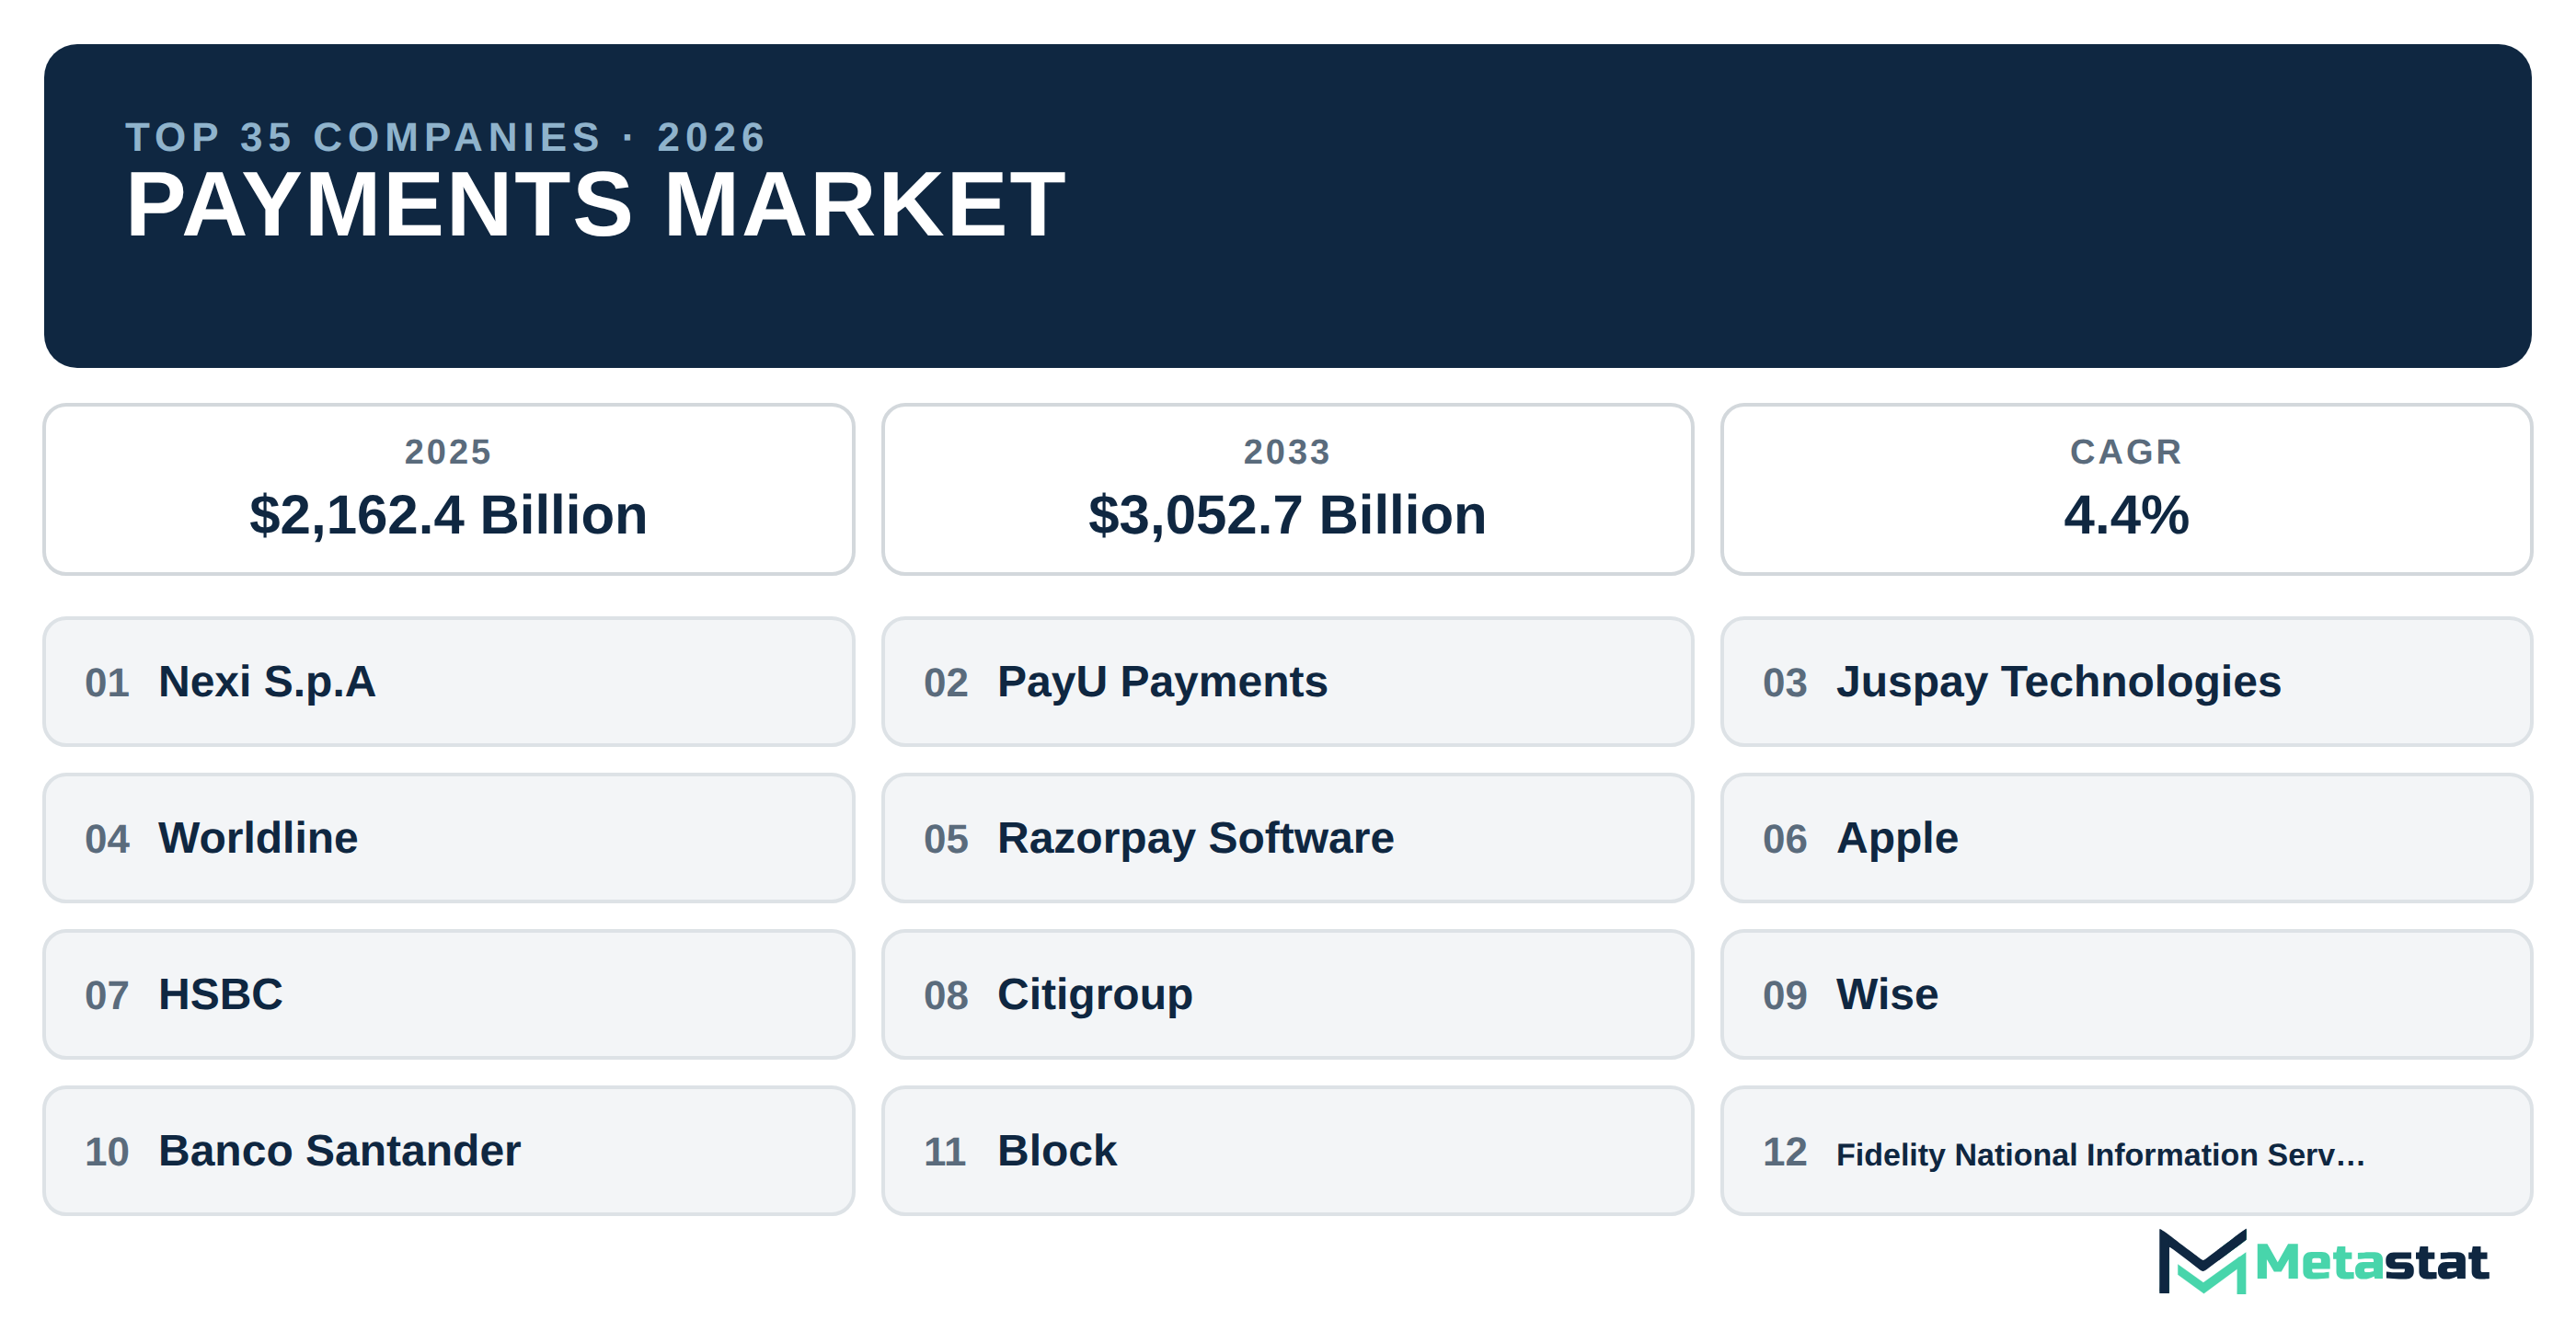Select the Banco Santander card
2576x1343 pixels.
(x=448, y=1151)
